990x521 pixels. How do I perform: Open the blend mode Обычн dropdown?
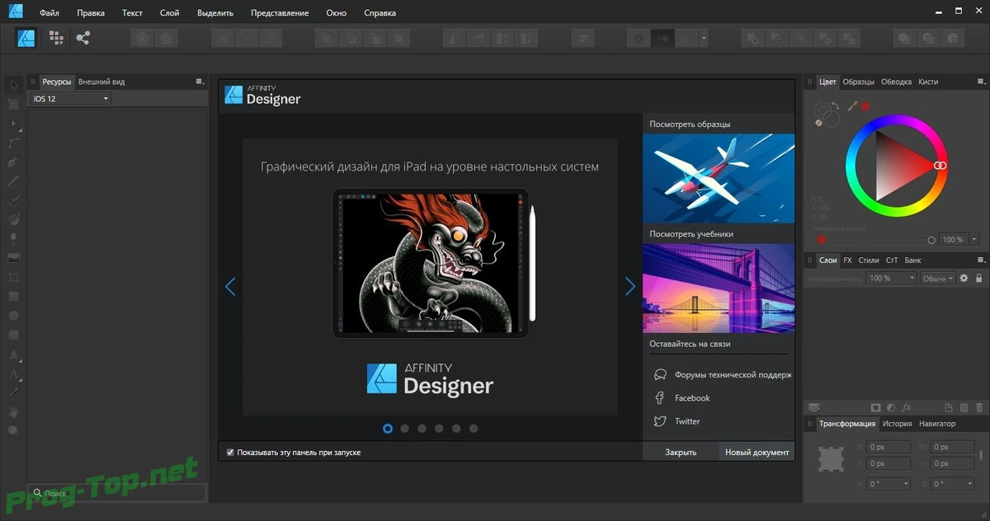point(938,279)
